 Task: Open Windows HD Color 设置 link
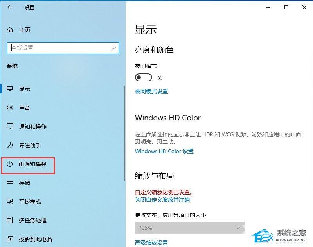[x=164, y=151]
